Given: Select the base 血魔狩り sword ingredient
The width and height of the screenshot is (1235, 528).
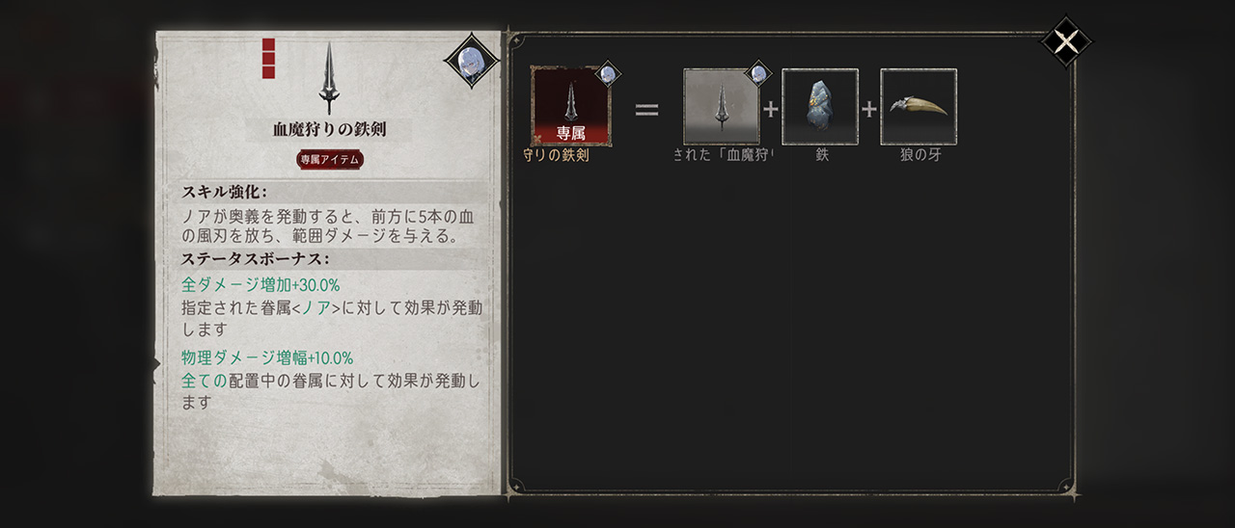Looking at the screenshot, I should [722, 107].
